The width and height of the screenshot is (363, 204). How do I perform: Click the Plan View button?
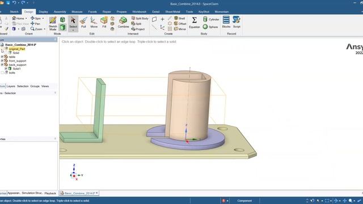tap(21, 24)
